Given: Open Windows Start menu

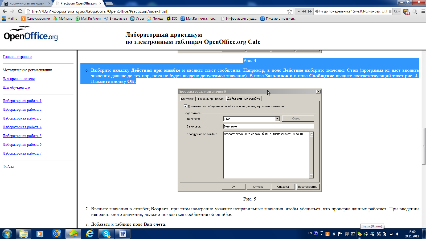Looking at the screenshot, I should point(7,234).
